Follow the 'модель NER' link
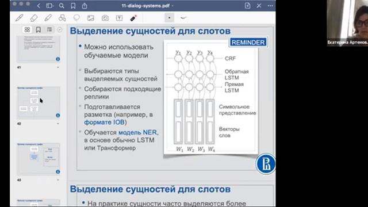The image size is (368, 207). pos(139,132)
